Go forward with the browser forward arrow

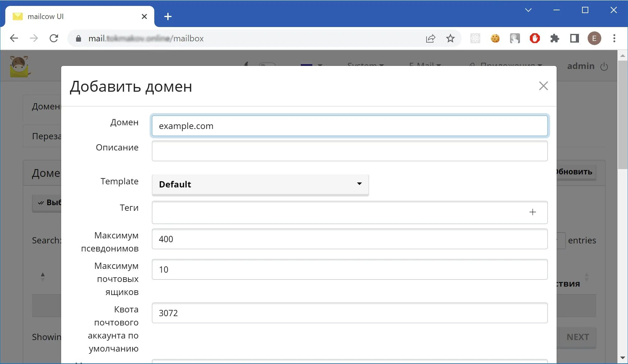34,39
